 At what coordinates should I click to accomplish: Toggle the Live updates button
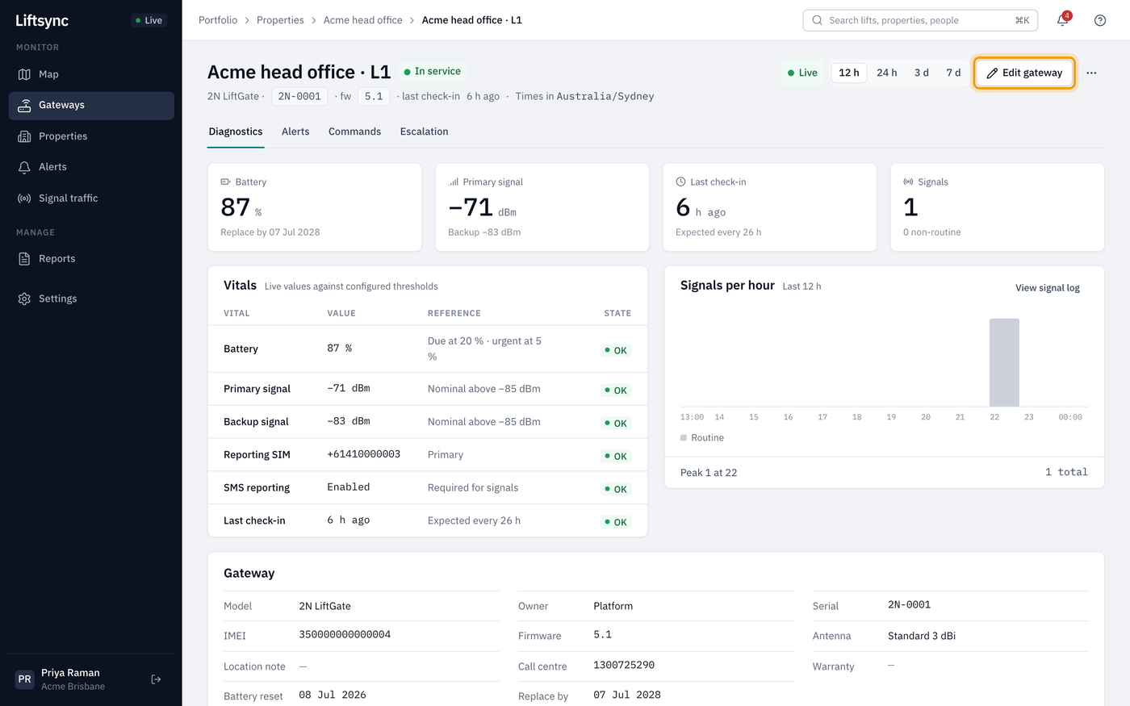coord(802,73)
